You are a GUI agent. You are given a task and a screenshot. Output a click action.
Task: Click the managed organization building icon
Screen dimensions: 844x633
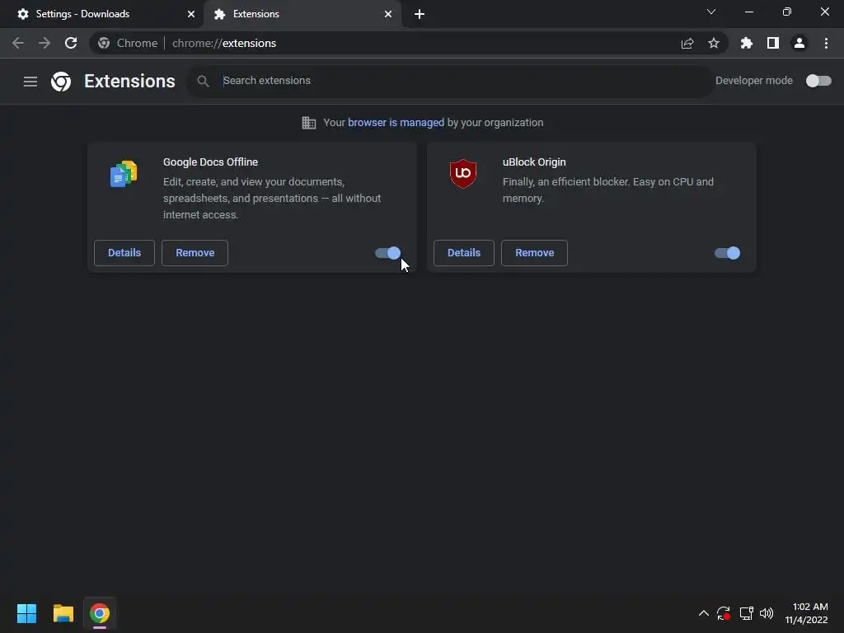(309, 123)
